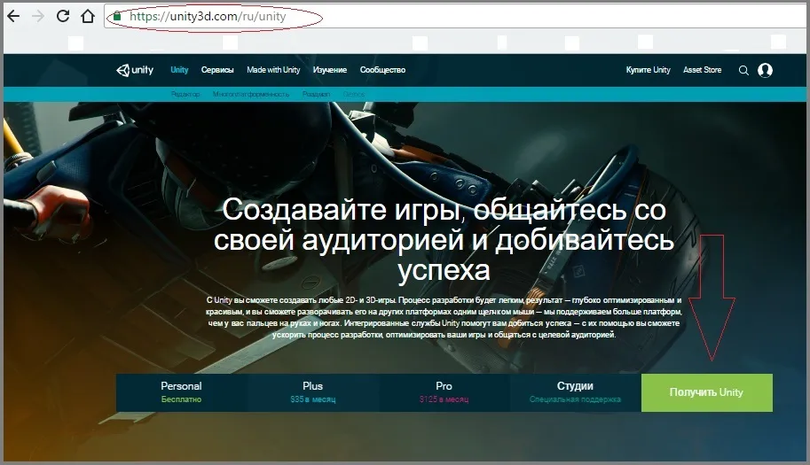810x465 pixels.
Task: Select the Personal Бесплатно plan
Action: (181, 392)
